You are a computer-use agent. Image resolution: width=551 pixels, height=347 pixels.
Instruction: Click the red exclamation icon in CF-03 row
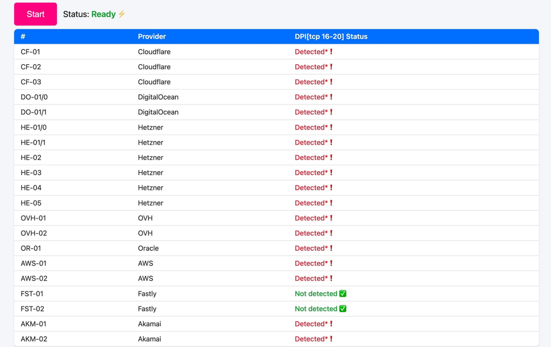331,82
